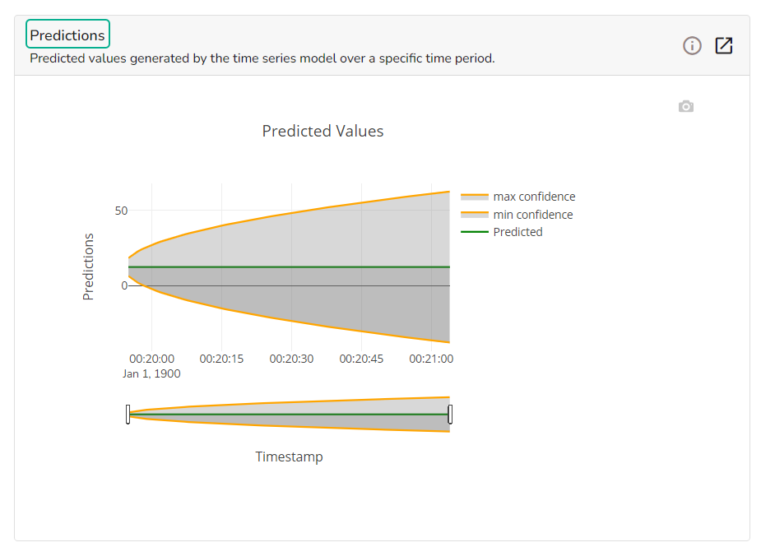Toggle the min confidence legend entry
761x547 pixels.
532,215
